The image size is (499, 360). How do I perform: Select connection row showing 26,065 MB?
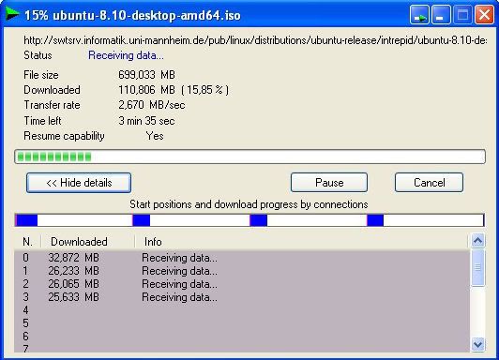click(x=242, y=284)
